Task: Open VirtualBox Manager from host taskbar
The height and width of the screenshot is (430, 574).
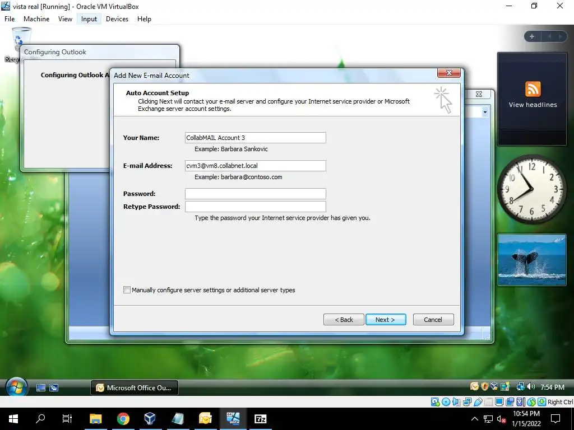Action: (150, 419)
